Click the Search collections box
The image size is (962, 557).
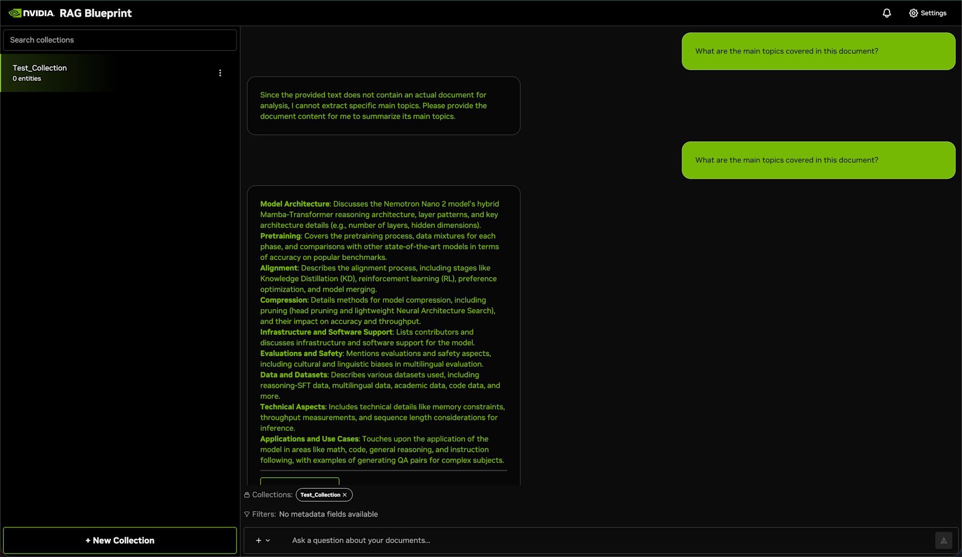[x=120, y=40]
